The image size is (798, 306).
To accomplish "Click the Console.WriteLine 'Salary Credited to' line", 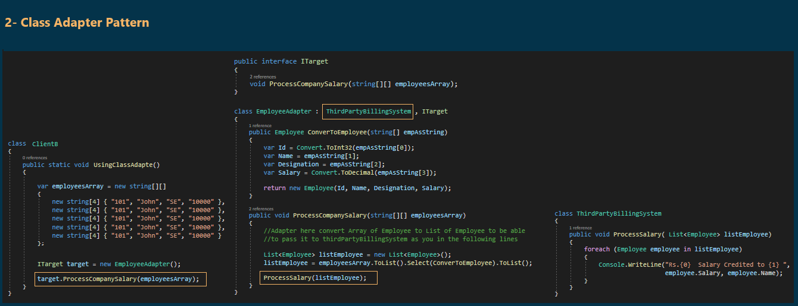I will click(694, 264).
